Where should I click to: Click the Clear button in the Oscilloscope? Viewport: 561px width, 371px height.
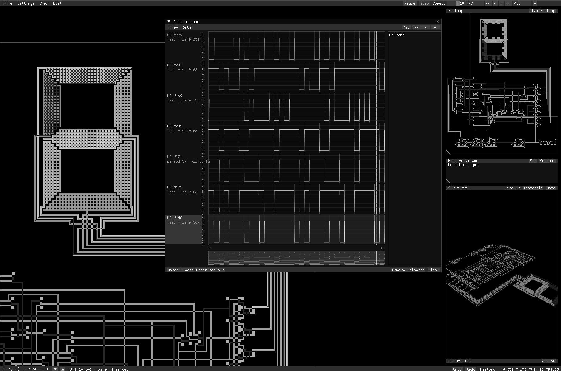pos(433,270)
